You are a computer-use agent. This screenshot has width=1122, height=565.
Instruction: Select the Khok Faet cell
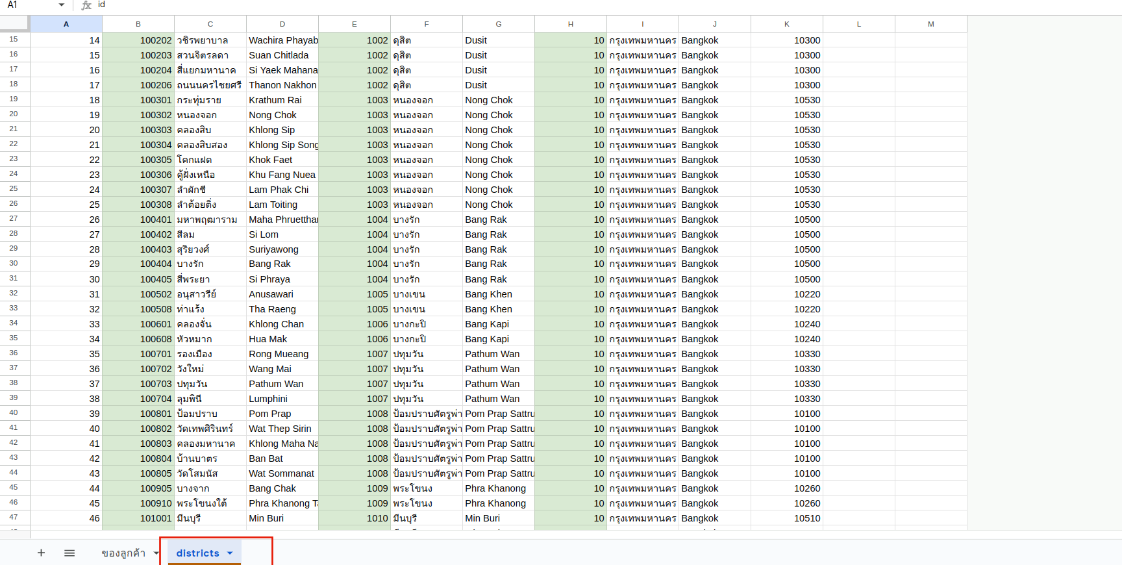[282, 160]
